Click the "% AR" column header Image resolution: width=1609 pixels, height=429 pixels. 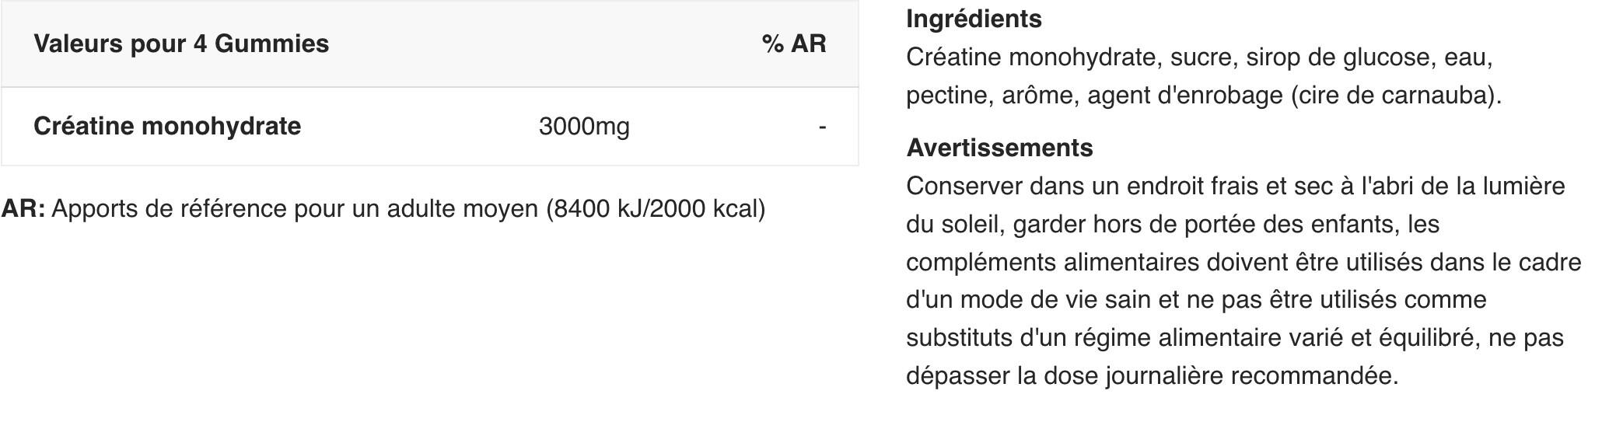[793, 44]
